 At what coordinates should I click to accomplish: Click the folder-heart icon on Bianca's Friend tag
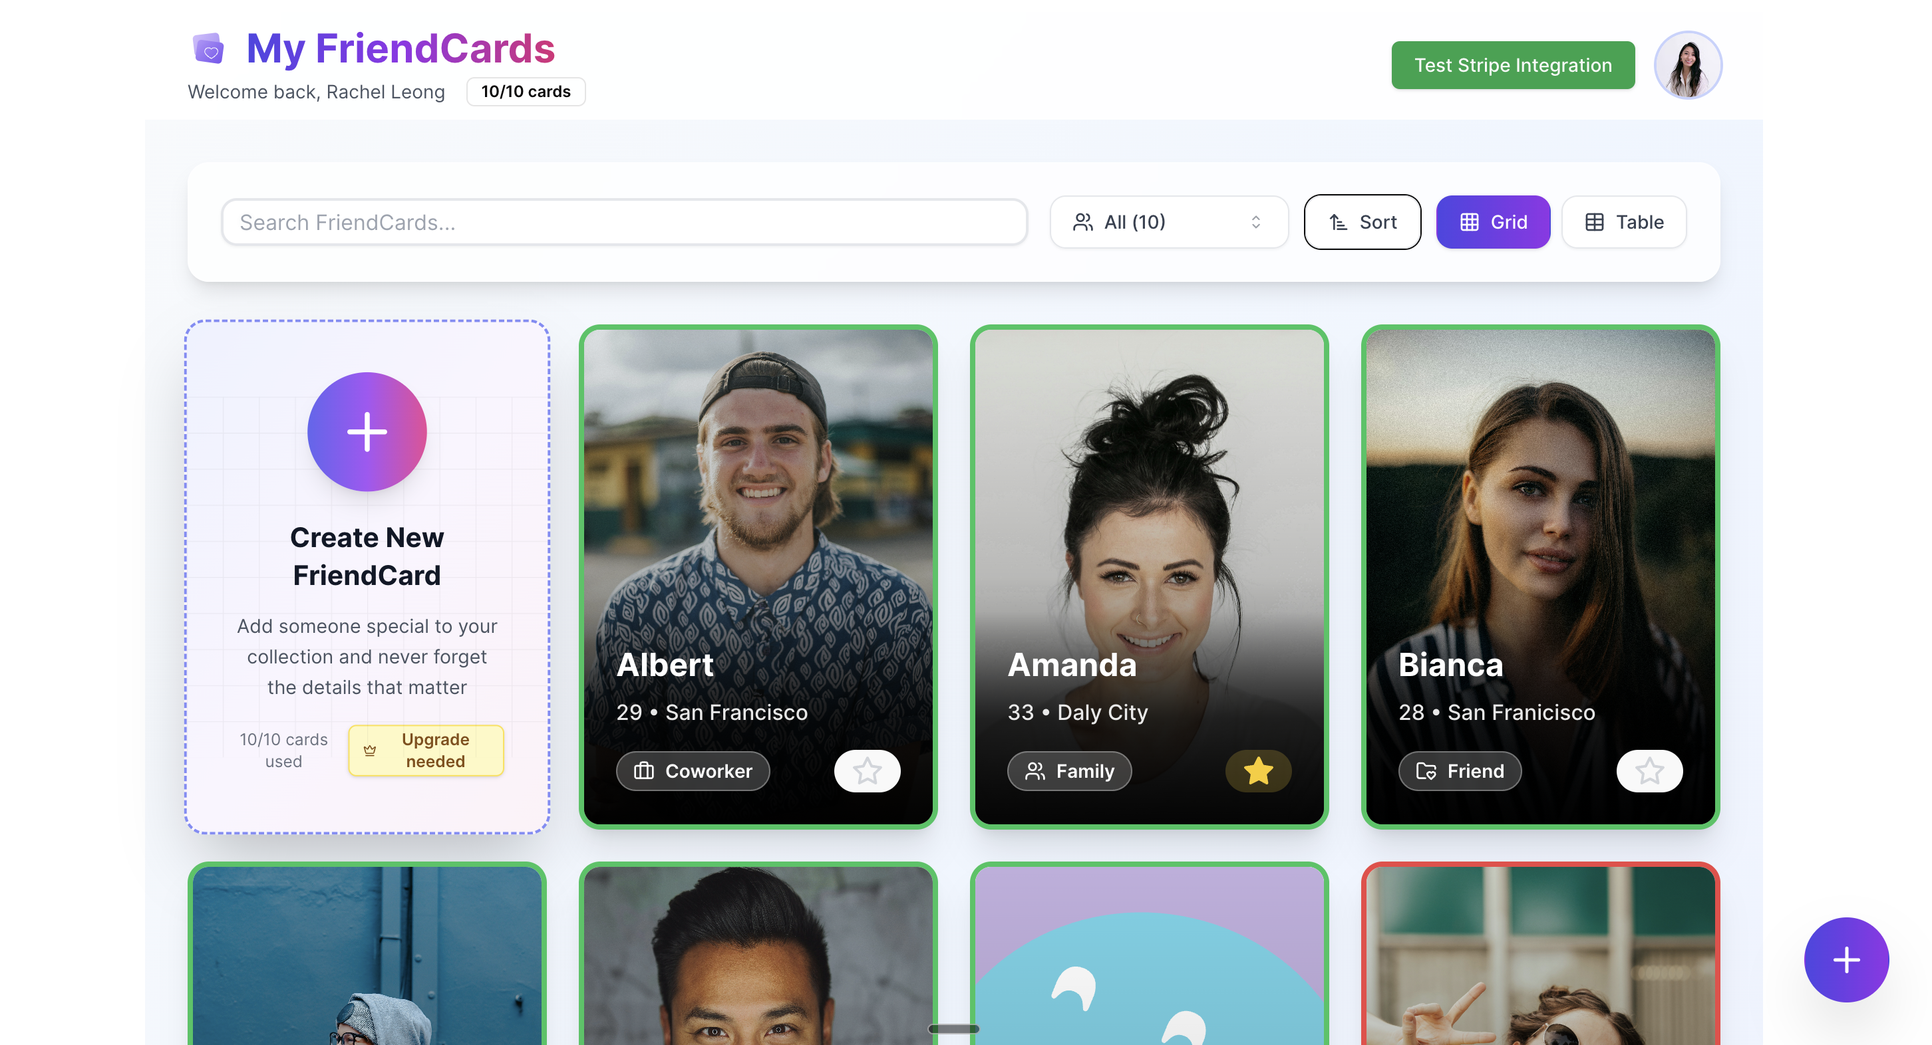point(1426,770)
